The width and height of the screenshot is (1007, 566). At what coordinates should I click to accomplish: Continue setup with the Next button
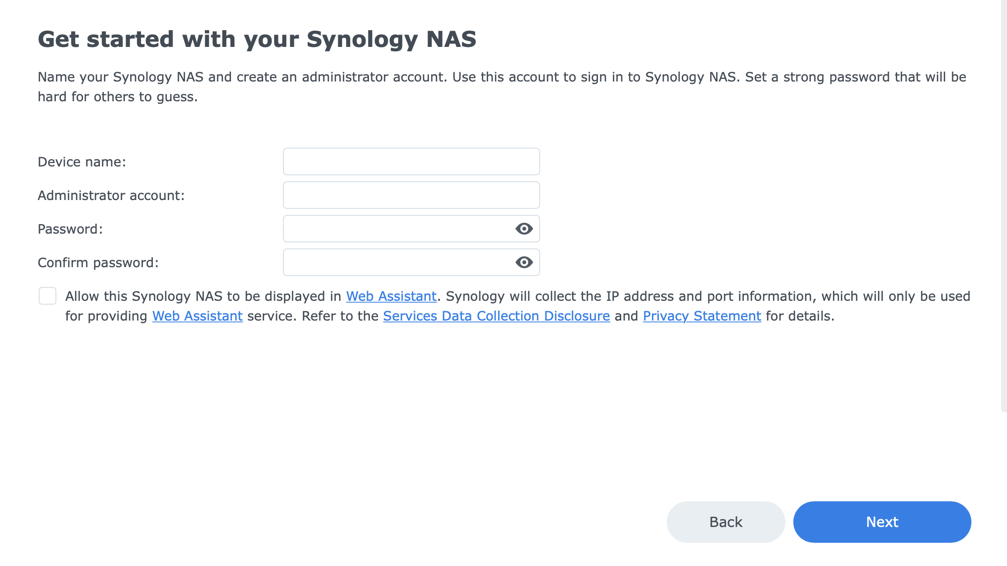(x=882, y=522)
